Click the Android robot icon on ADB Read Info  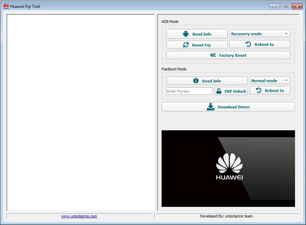point(186,34)
